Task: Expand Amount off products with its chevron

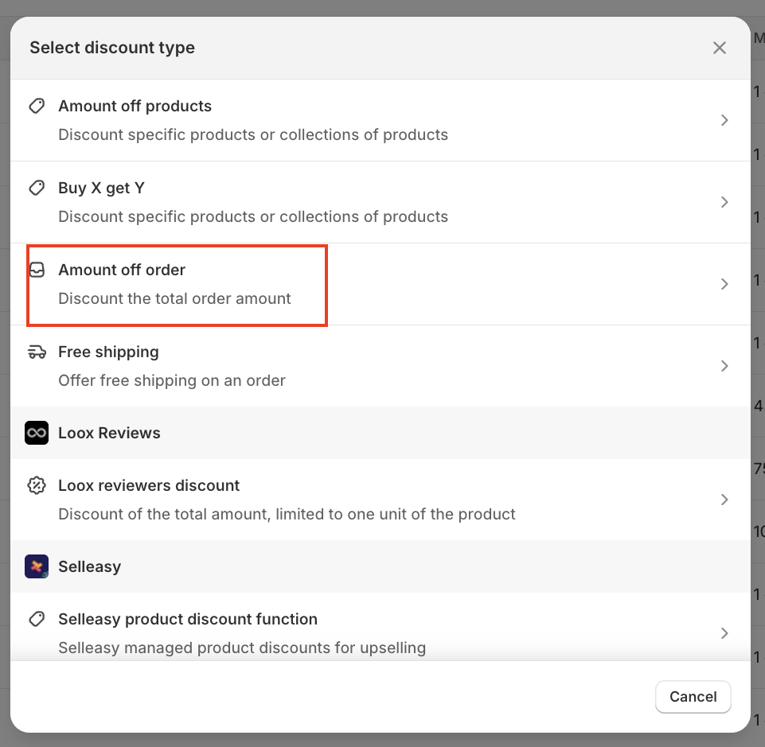Action: pos(724,120)
